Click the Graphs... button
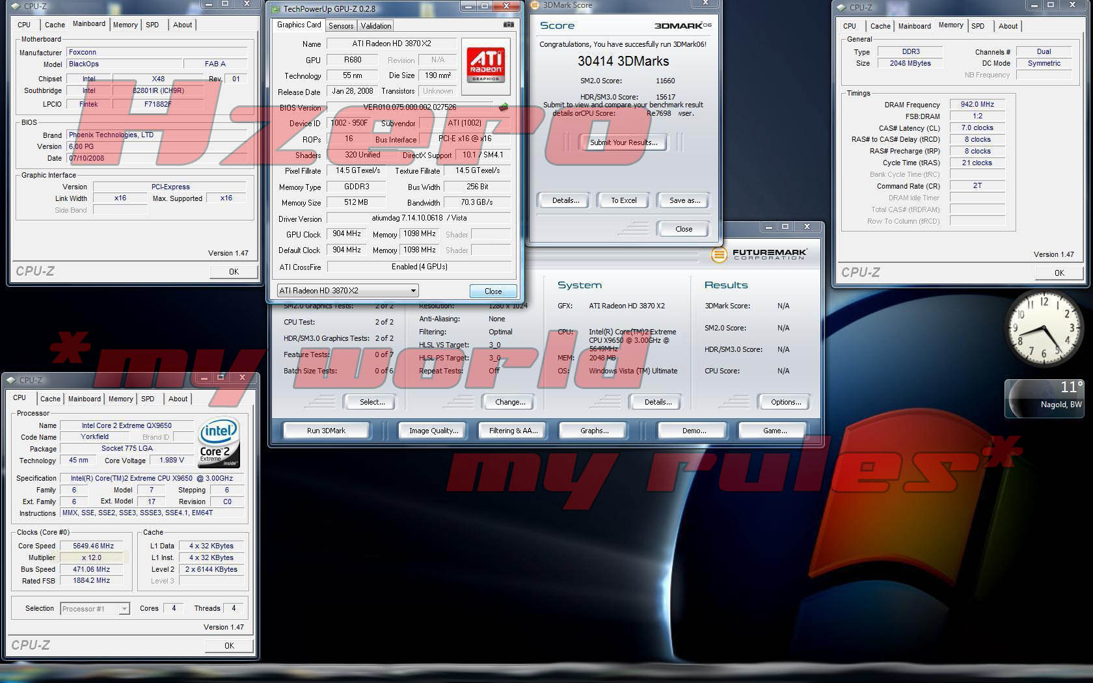The width and height of the screenshot is (1093, 683). (x=594, y=431)
